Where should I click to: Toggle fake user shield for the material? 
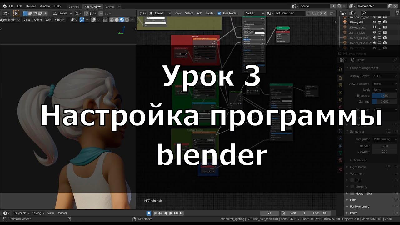[314, 13]
